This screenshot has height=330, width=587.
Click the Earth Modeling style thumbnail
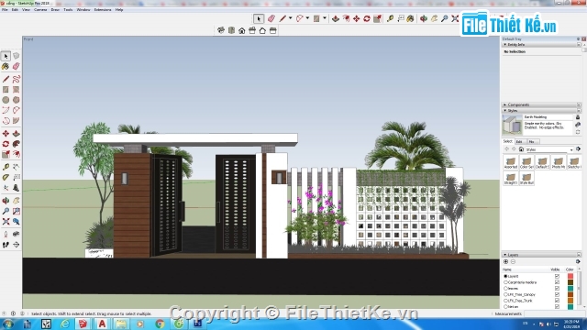pyautogui.click(x=512, y=125)
